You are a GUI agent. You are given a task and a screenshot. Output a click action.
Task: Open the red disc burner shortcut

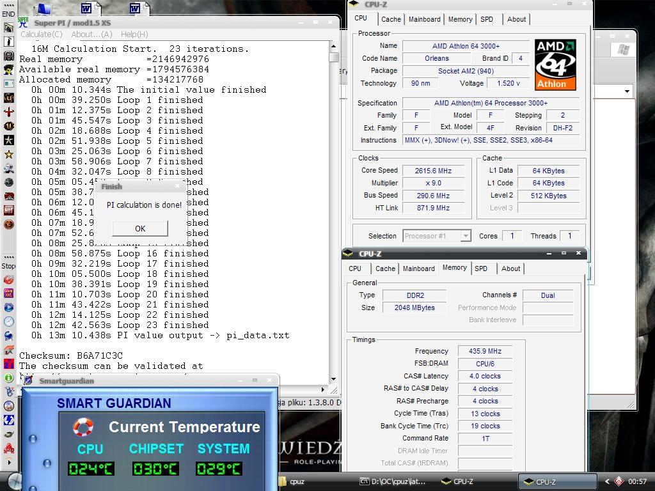[8, 279]
